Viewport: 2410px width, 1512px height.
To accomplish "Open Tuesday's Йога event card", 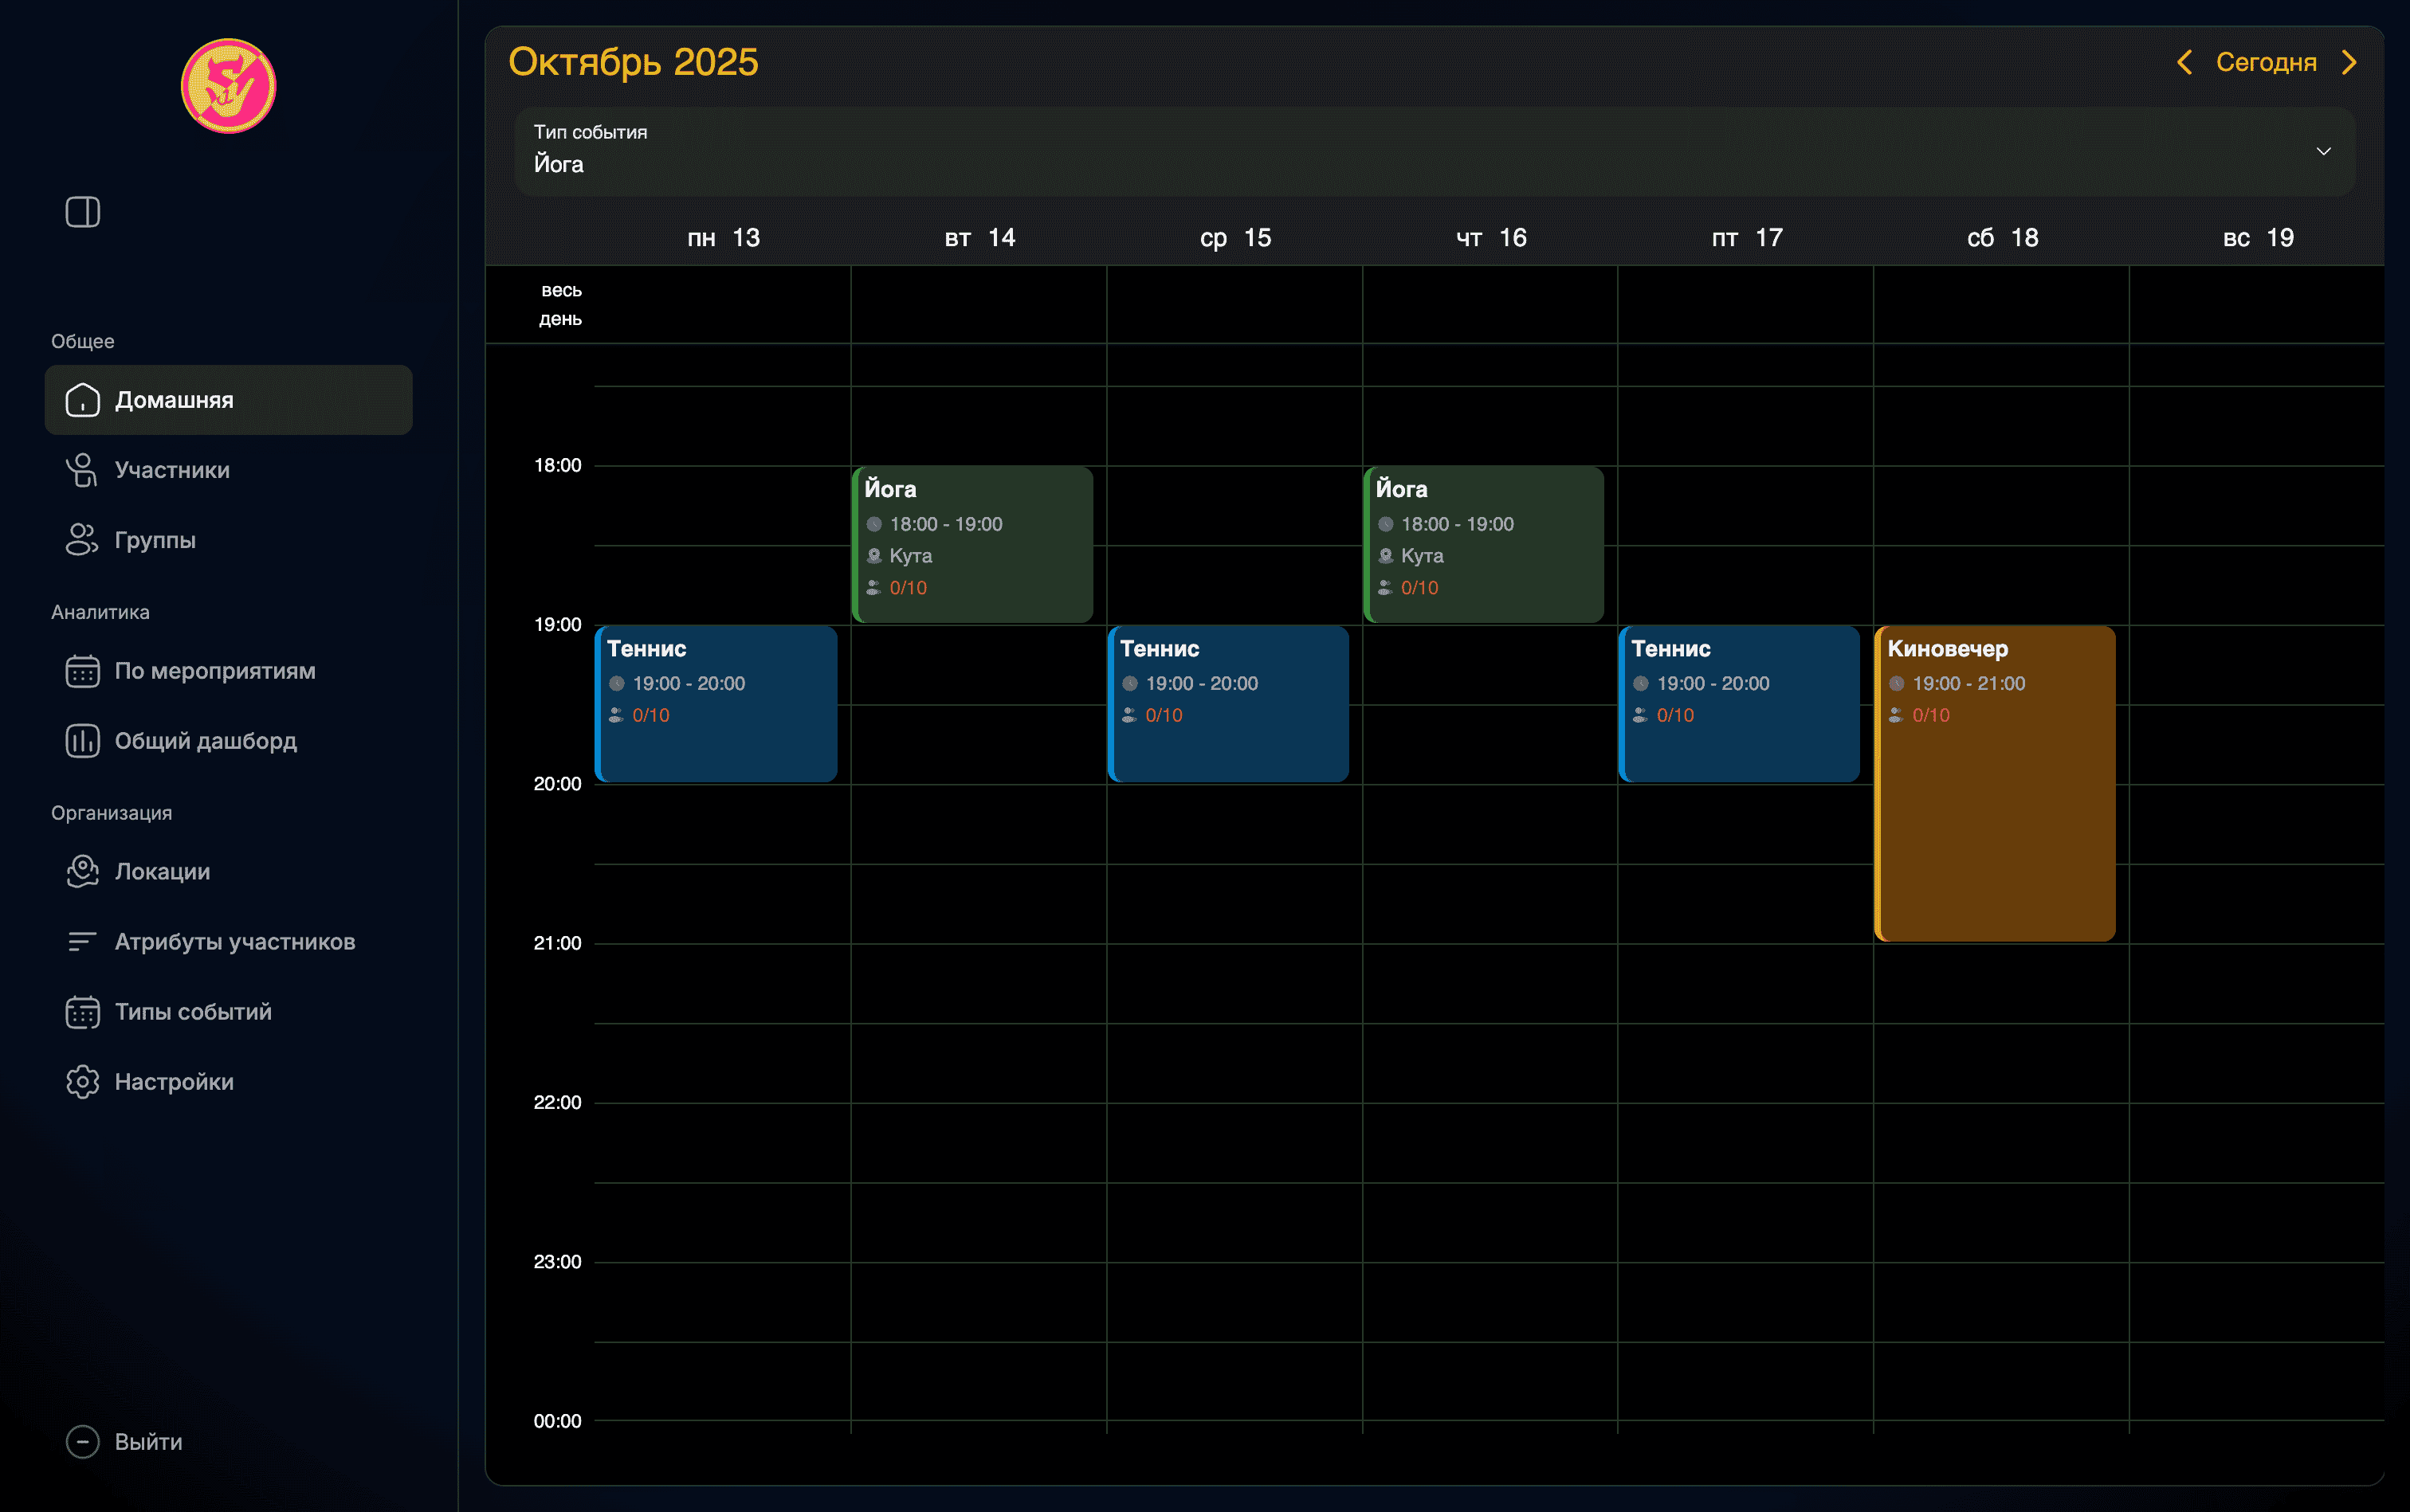I will tap(972, 544).
